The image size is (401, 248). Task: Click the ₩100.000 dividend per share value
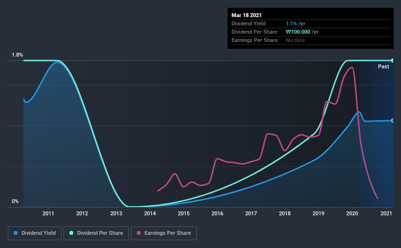[x=298, y=32]
